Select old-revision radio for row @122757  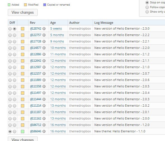pos(10,35)
